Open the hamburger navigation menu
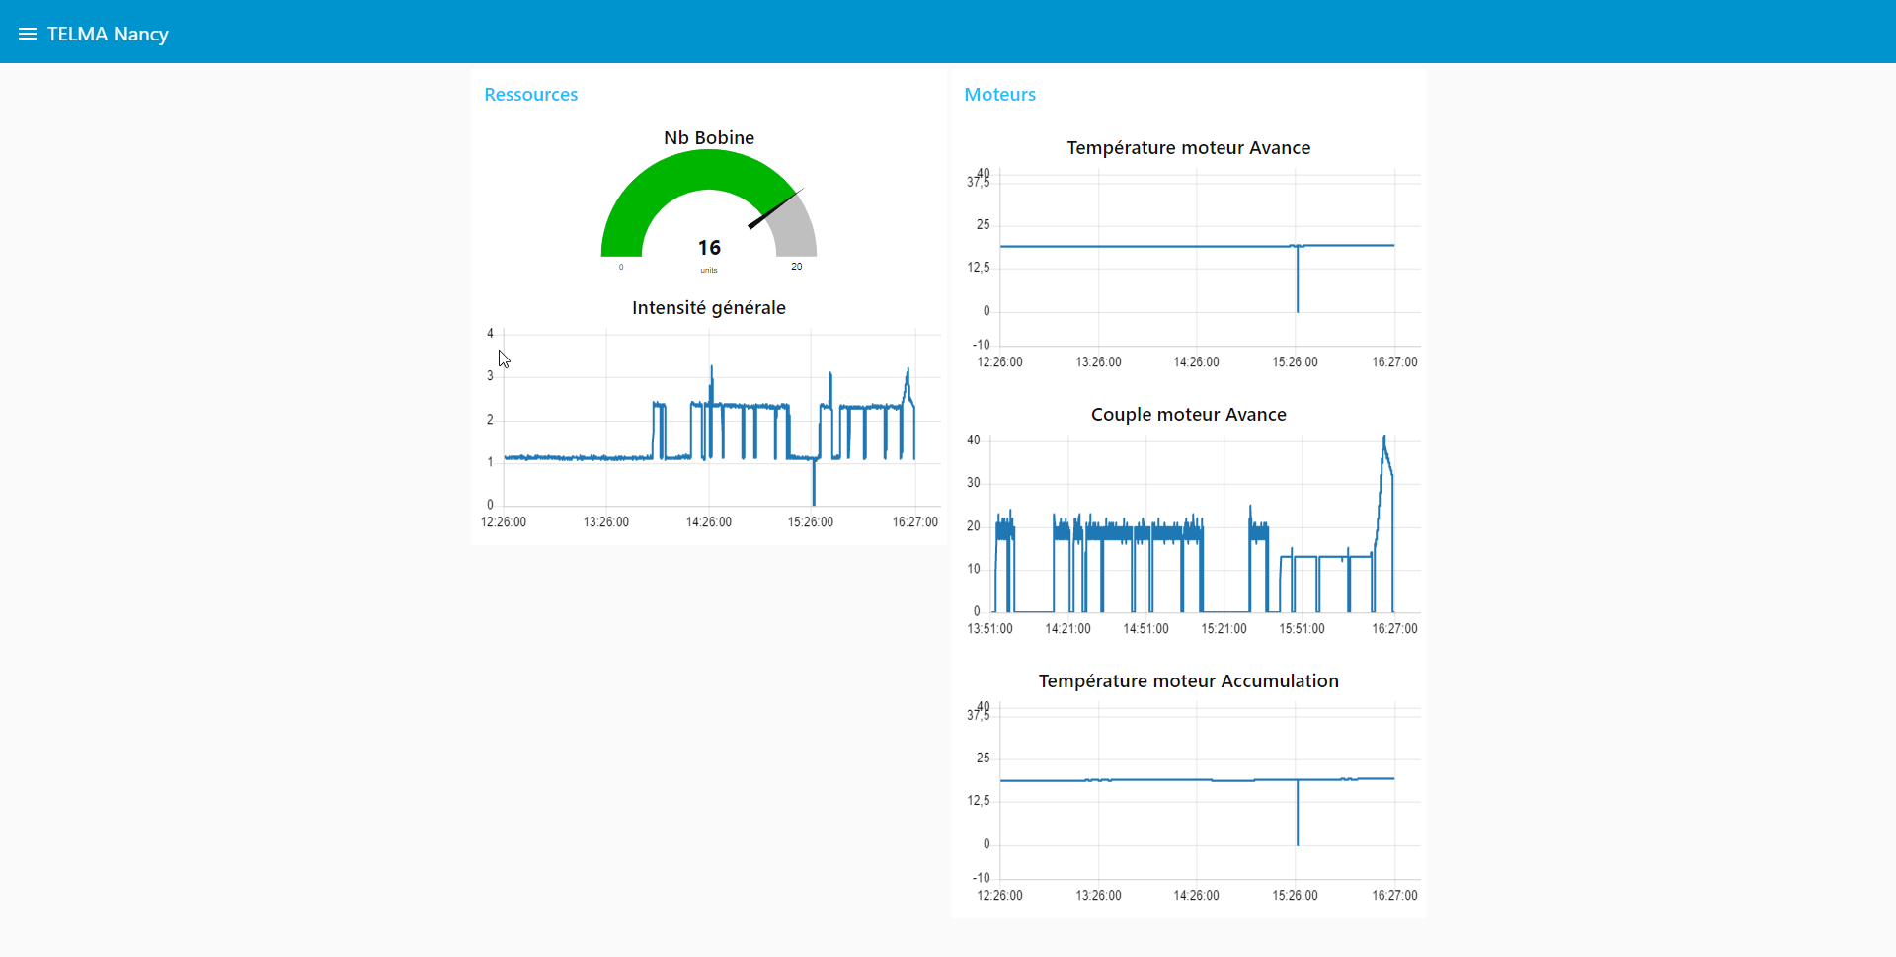Screen dimensions: 1896x957 tap(28, 34)
